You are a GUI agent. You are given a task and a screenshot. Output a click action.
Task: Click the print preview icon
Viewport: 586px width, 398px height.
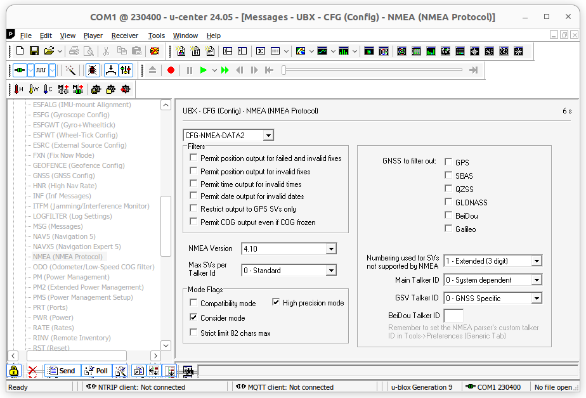[89, 51]
